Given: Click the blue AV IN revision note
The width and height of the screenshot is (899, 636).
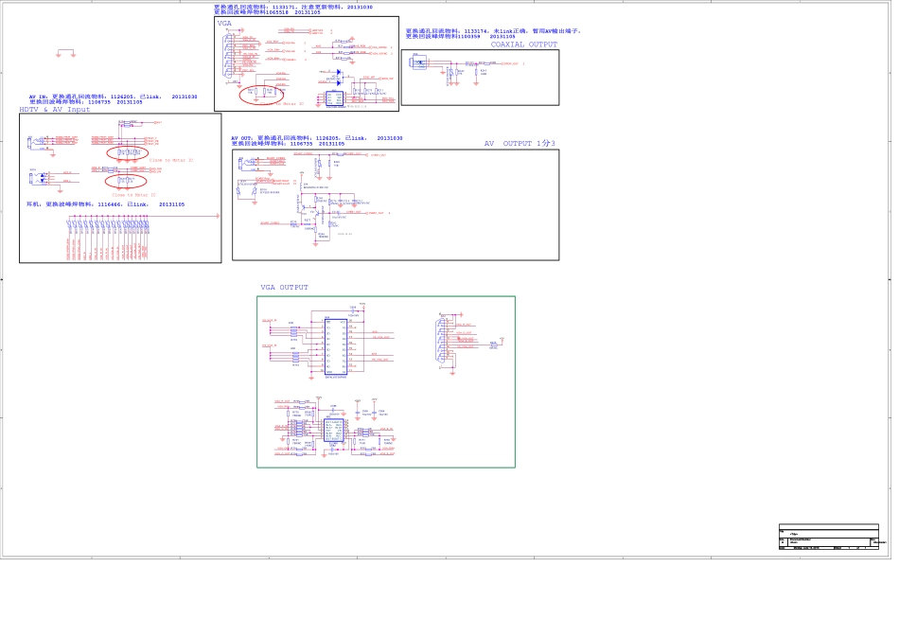Looking at the screenshot, I should (112, 98).
